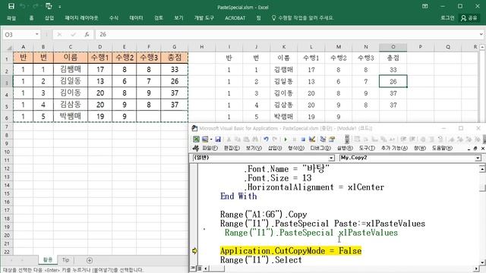
Task: Open the VBA 실행(R) menu
Action: point(345,149)
